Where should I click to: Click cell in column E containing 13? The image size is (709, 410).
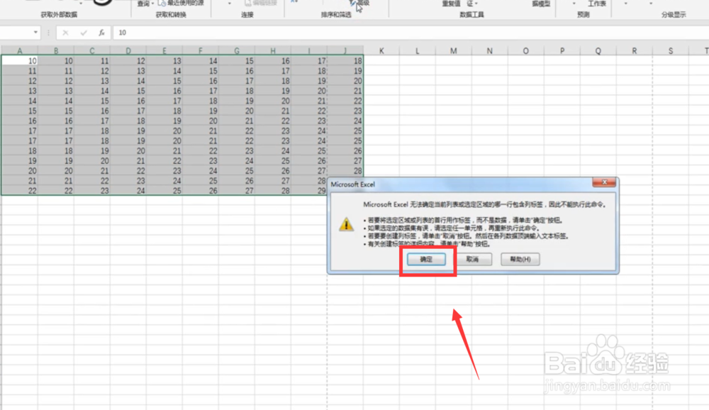164,60
